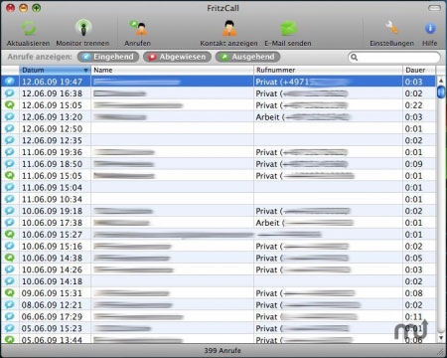This screenshot has width=447, height=358.
Task: Select the call 05.06.09 15:23
Action: click(x=219, y=328)
